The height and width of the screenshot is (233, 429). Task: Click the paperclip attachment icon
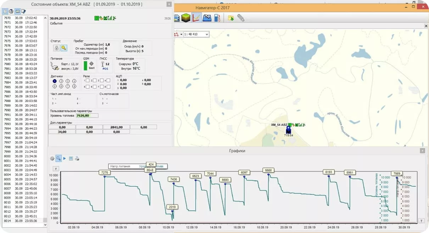click(x=241, y=18)
